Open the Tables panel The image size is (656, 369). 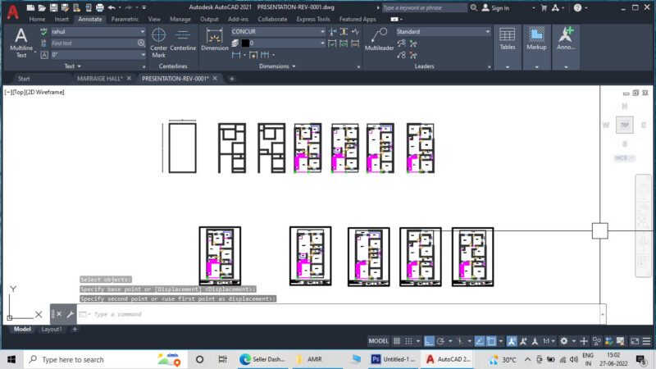tap(507, 39)
